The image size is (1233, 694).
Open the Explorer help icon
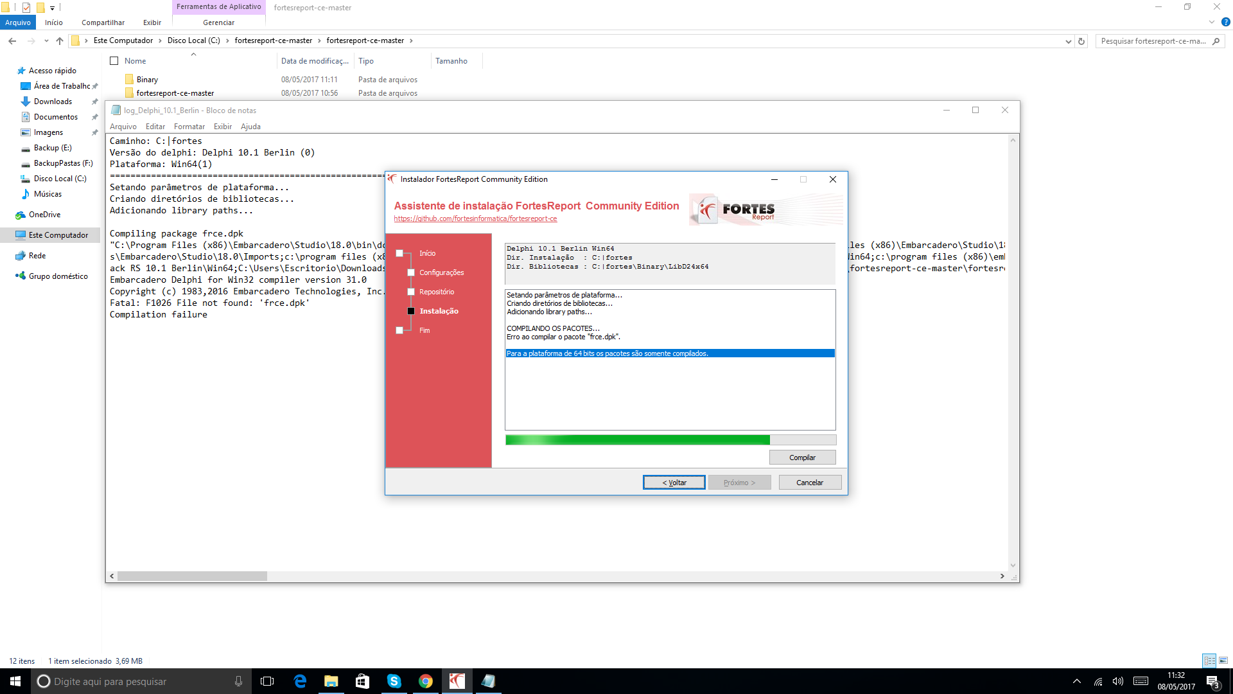point(1225,22)
